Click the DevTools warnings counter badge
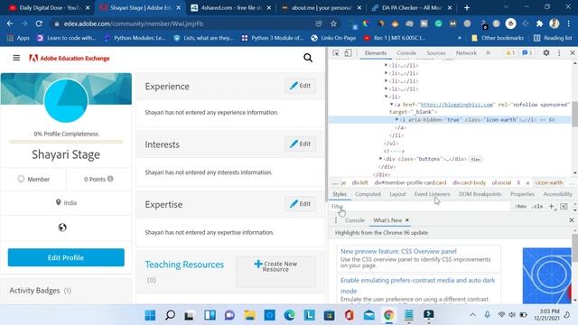This screenshot has width=578, height=325. point(510,53)
